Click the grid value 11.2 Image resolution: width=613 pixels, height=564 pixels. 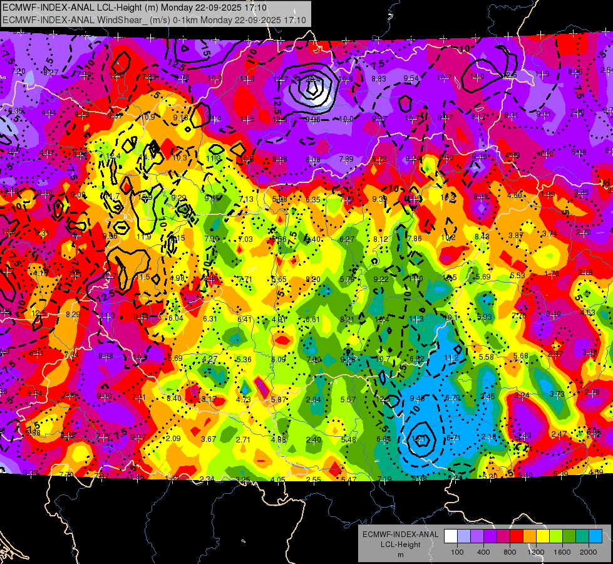tap(451, 358)
